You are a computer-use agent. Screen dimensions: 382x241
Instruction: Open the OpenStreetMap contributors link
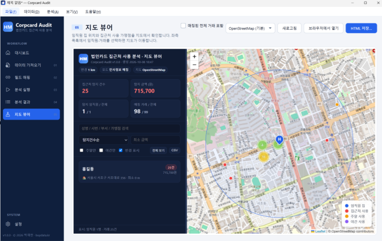(x=352, y=231)
